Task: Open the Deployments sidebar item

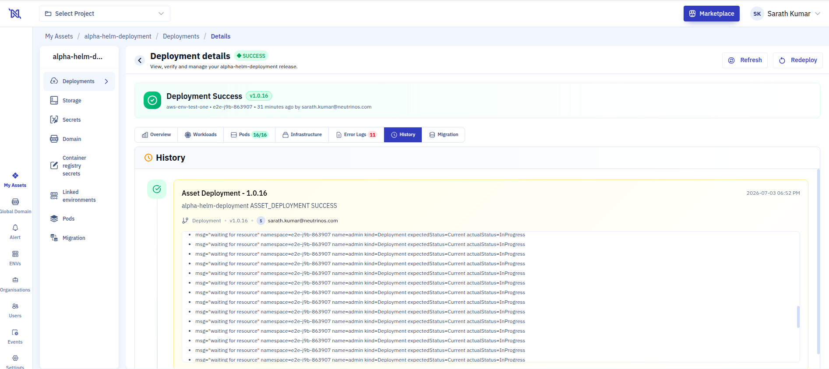Action: [x=79, y=81]
